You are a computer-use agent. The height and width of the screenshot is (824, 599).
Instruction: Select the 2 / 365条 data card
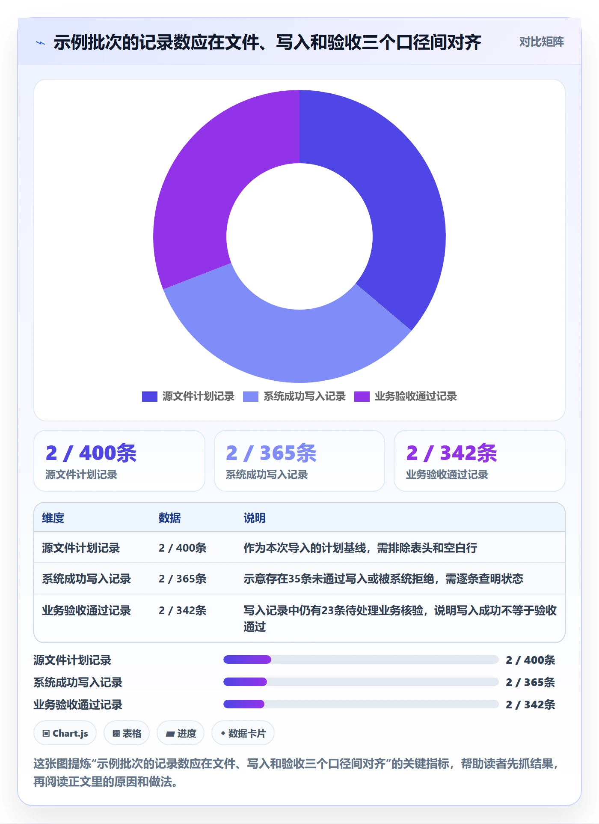point(299,461)
